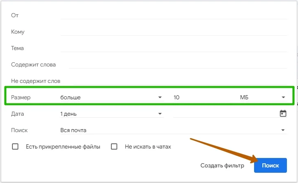
Task: Click the size value field containing '10'
Action: [x=201, y=98]
